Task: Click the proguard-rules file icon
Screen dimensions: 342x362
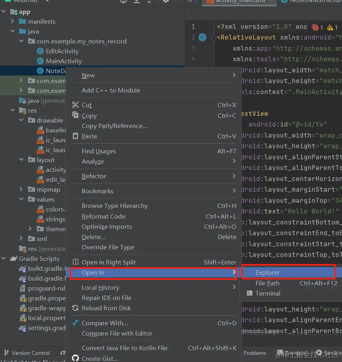Action: 23,288
